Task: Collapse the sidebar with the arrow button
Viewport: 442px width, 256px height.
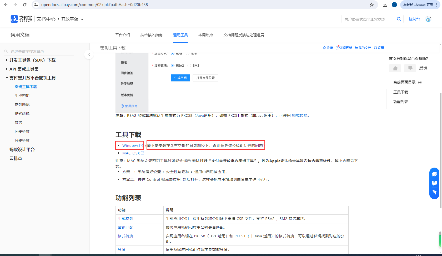Action: [89, 54]
